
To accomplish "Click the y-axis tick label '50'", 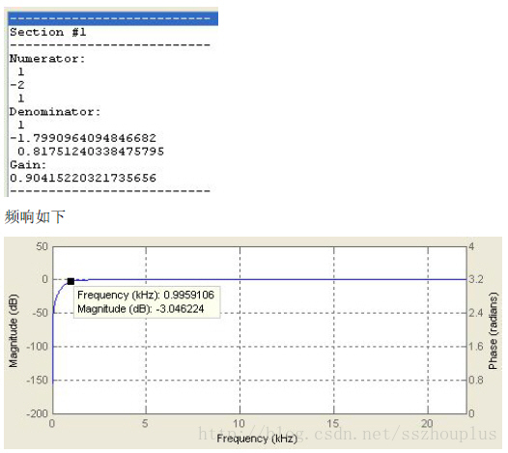I will click(42, 246).
